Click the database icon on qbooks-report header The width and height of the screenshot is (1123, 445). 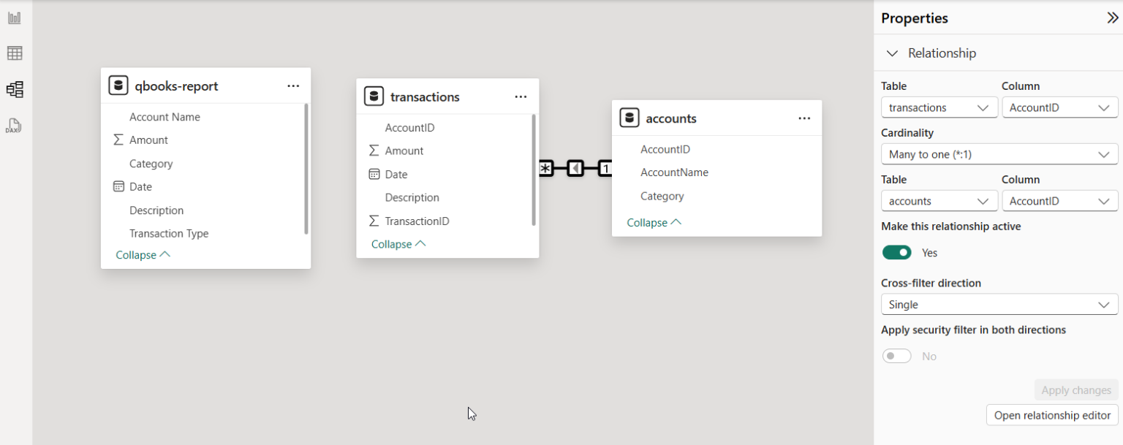(x=118, y=85)
